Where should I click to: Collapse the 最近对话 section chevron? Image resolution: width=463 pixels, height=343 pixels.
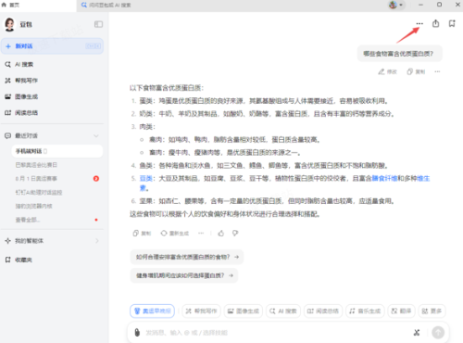click(x=96, y=135)
